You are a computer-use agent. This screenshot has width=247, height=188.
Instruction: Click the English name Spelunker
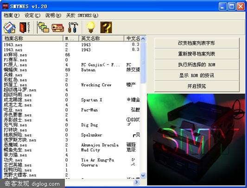click(x=91, y=135)
